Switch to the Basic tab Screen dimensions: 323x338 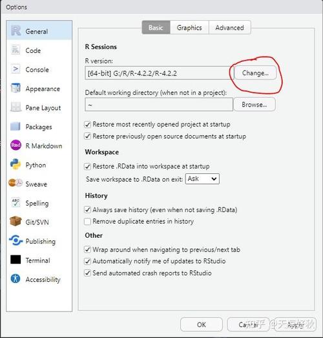point(156,27)
